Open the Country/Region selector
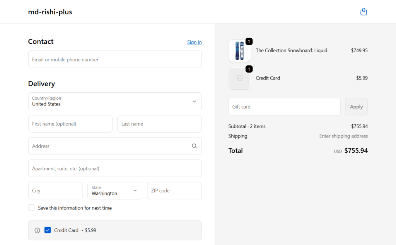Image resolution: width=396 pixels, height=245 pixels. [x=115, y=101]
